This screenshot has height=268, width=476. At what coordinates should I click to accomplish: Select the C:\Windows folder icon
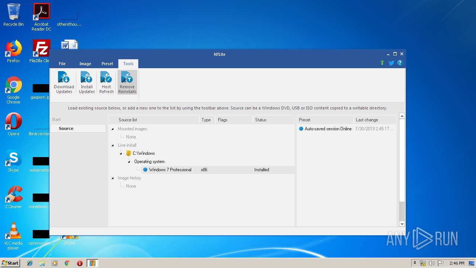[129, 153]
